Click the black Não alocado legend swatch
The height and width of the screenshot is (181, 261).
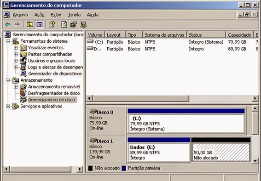(90, 168)
